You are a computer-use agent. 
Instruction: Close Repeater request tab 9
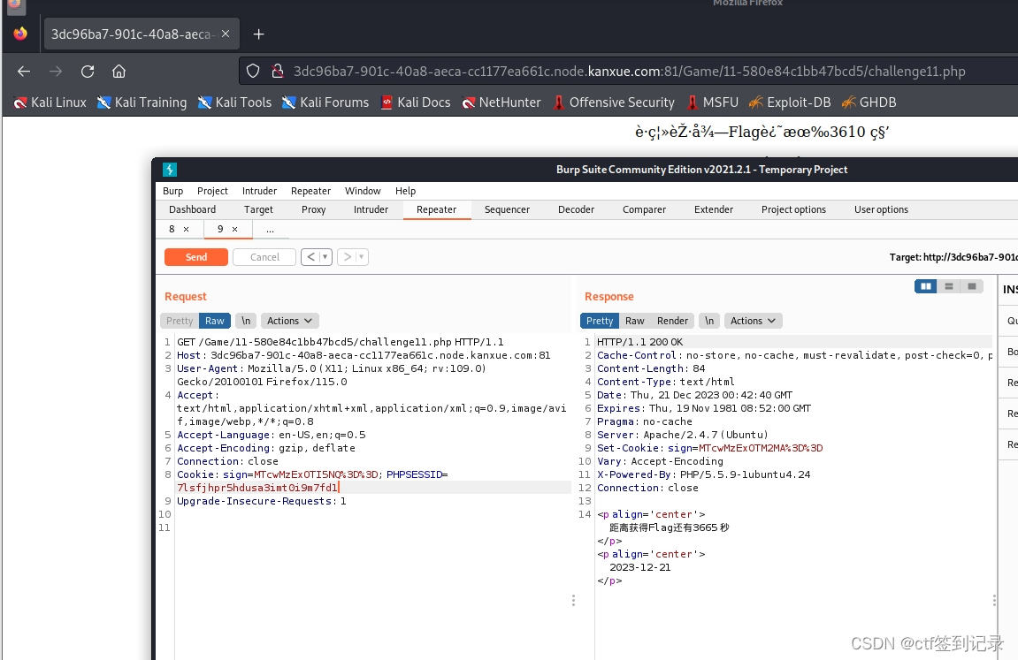point(235,230)
